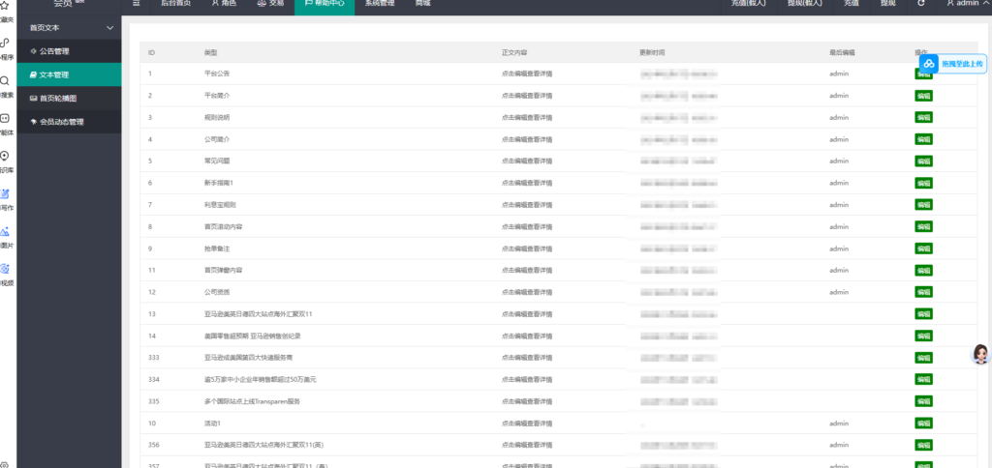Screen dimensions: 992x468
Task: Open the image tool icon in left strip
Action: 5,232
